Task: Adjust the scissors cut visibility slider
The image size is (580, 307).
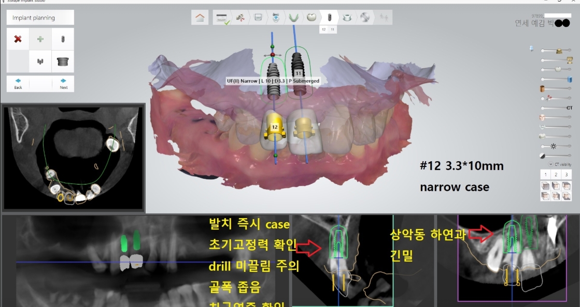Action: click(557, 98)
